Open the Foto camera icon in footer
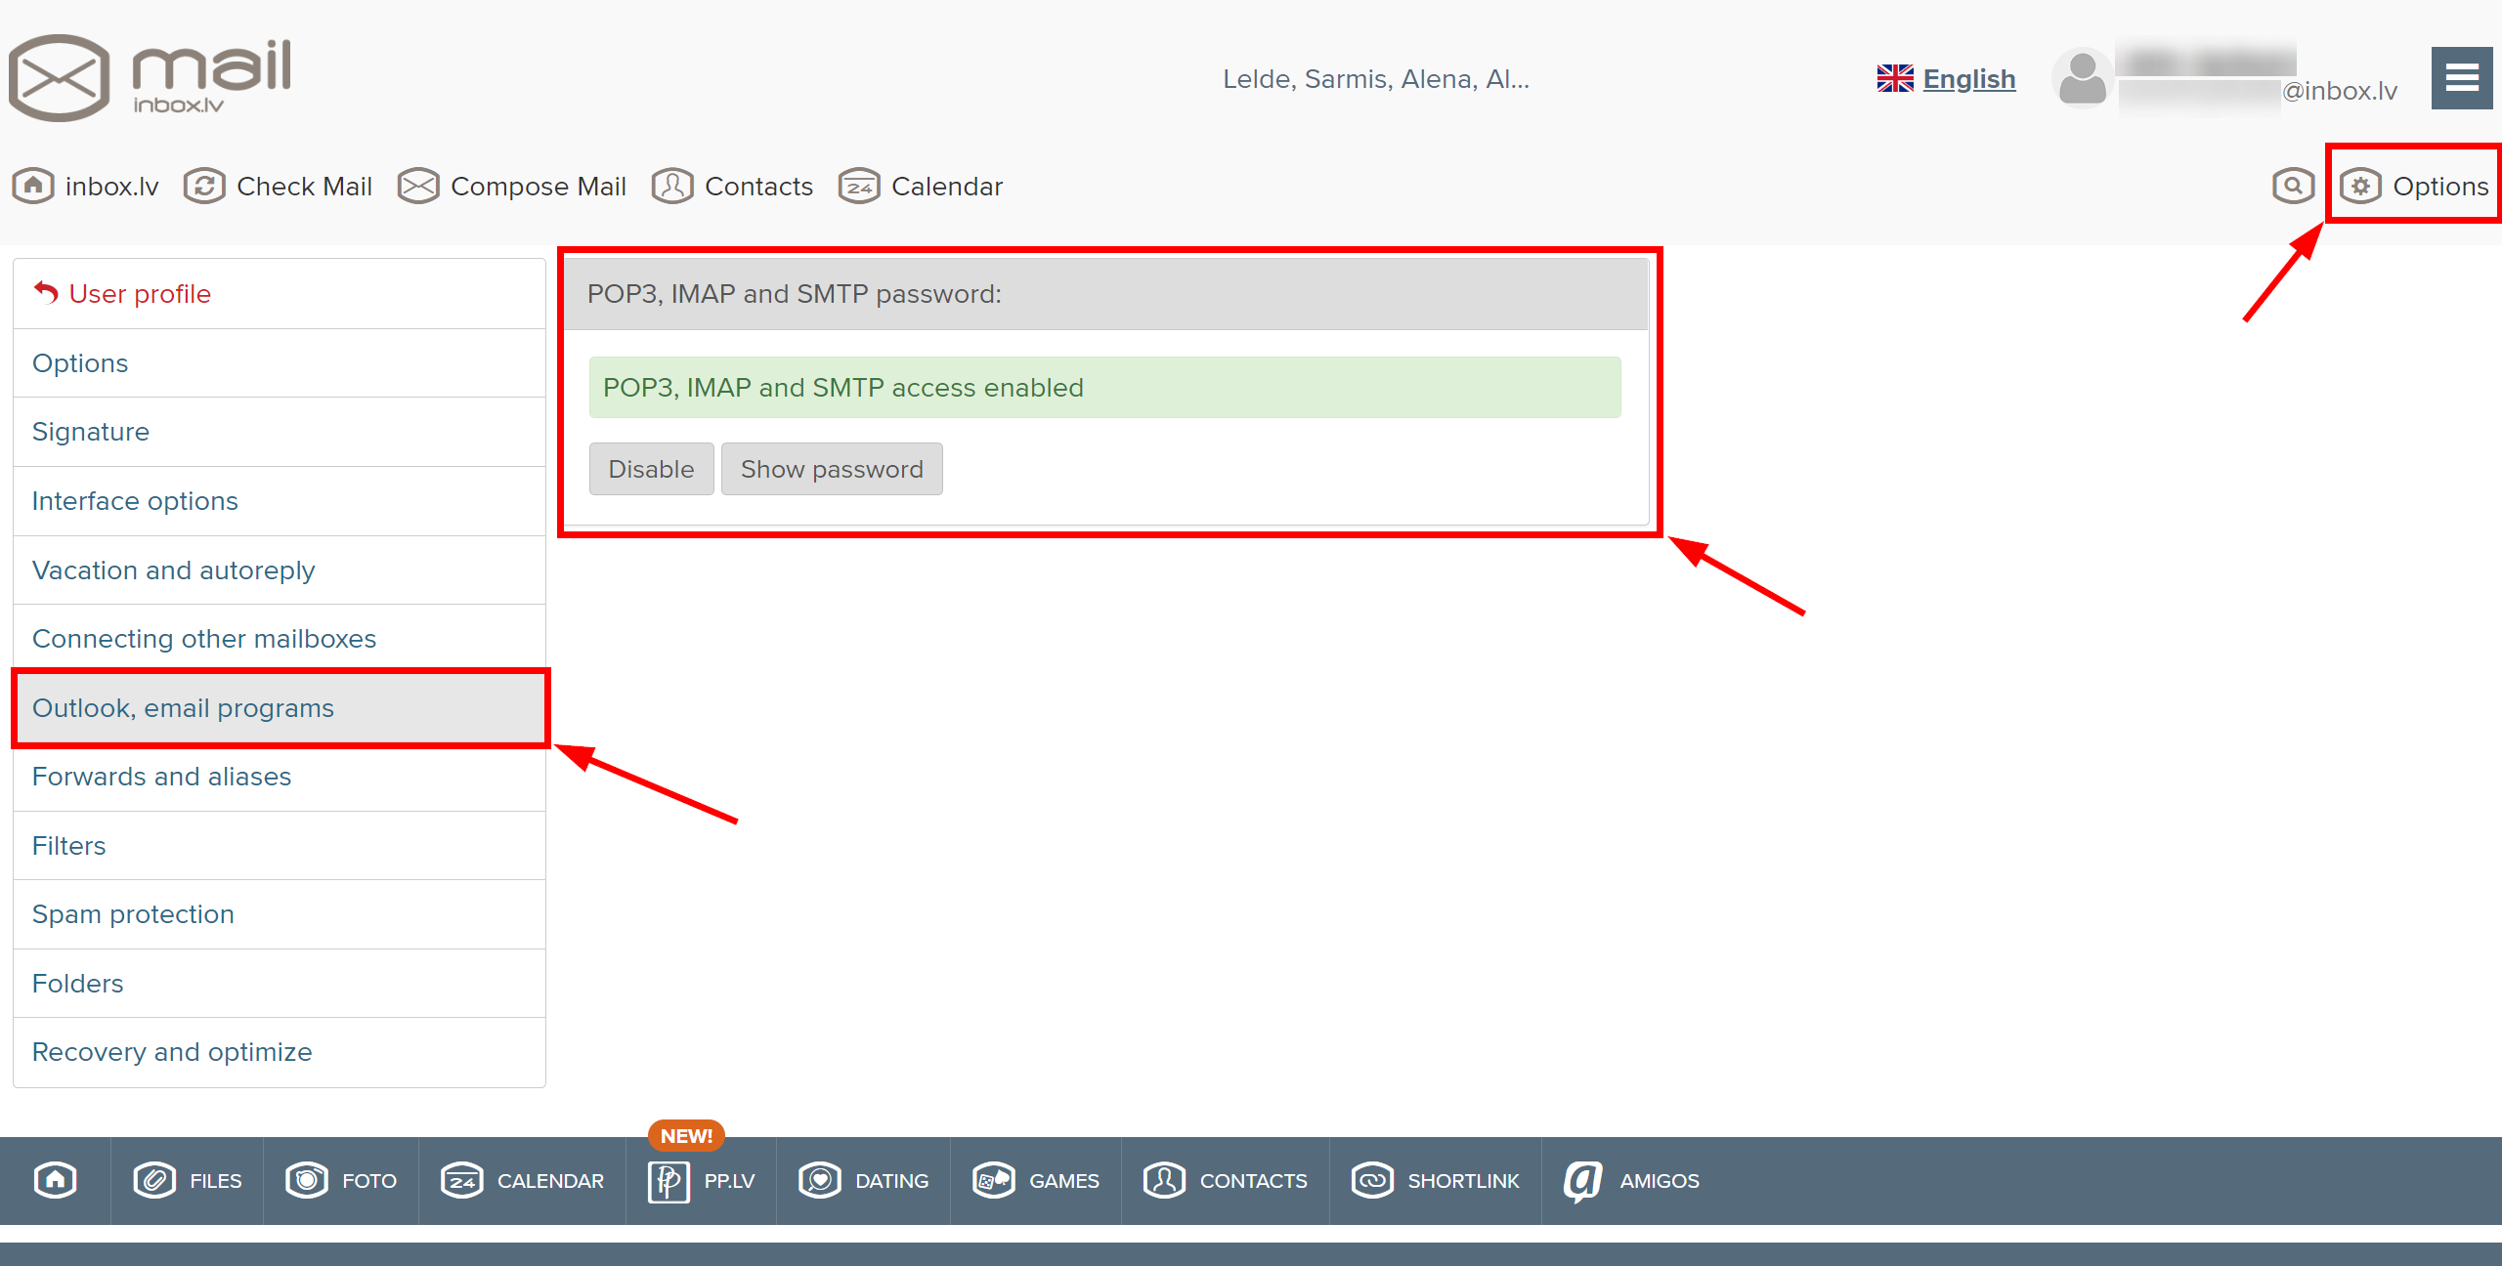The width and height of the screenshot is (2502, 1266). coord(307,1180)
